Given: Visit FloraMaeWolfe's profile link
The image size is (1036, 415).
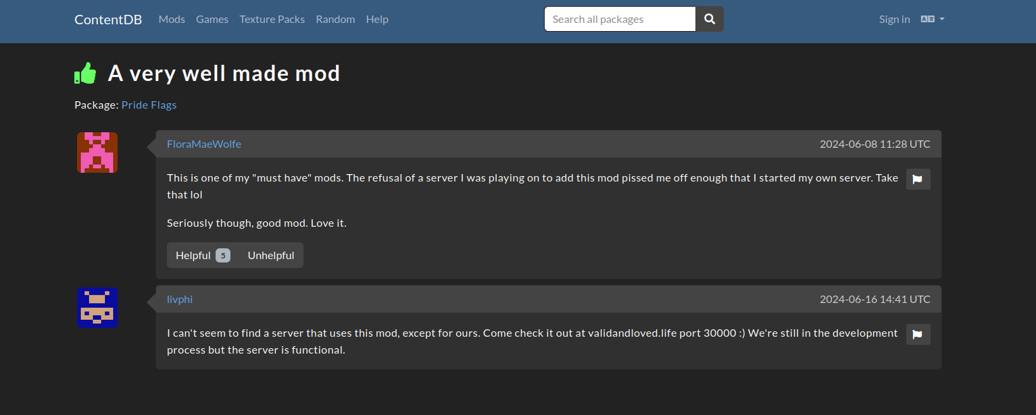Looking at the screenshot, I should pyautogui.click(x=204, y=144).
